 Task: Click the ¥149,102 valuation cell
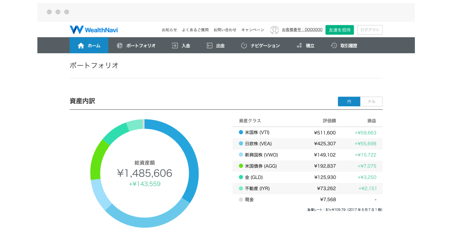coord(325,155)
